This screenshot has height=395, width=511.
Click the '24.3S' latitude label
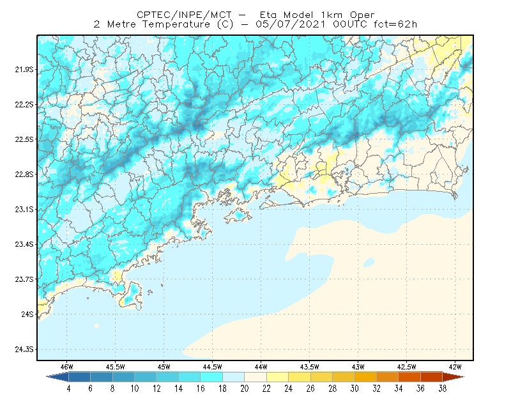[x=24, y=350]
